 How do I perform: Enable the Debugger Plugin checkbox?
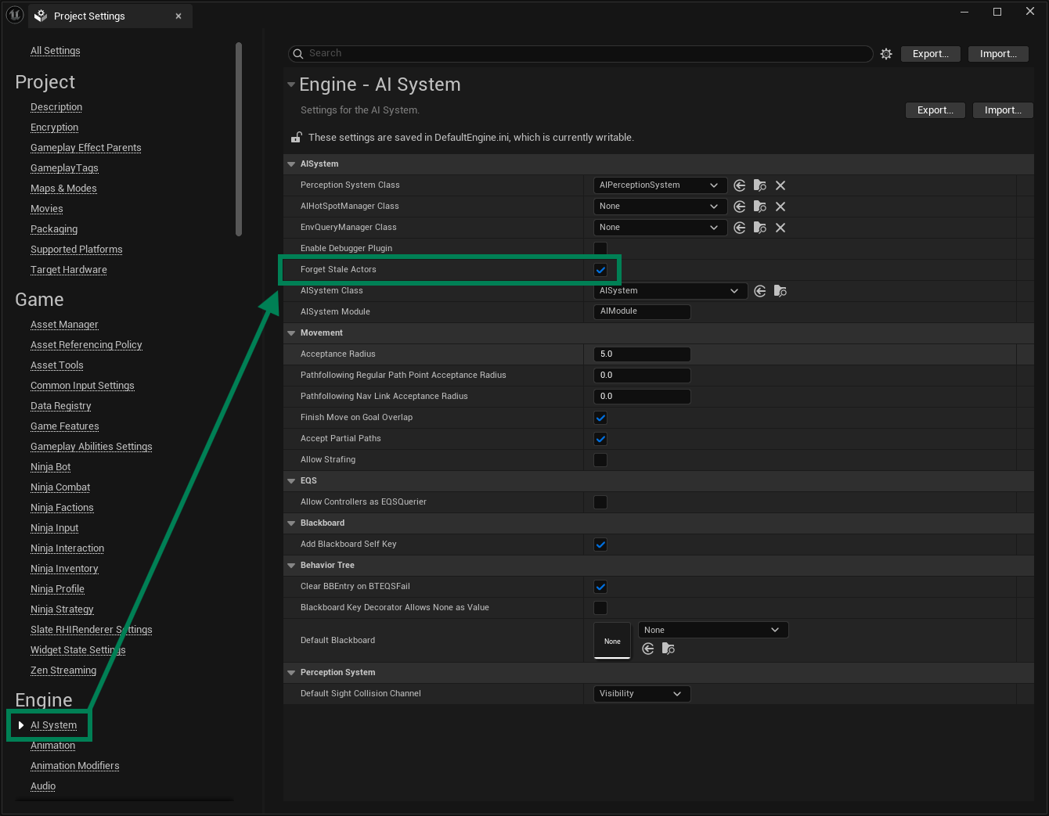click(x=600, y=249)
